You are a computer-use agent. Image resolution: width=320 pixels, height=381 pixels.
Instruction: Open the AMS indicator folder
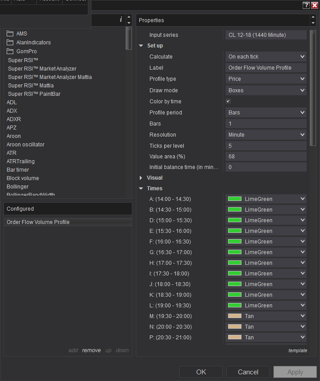point(21,34)
